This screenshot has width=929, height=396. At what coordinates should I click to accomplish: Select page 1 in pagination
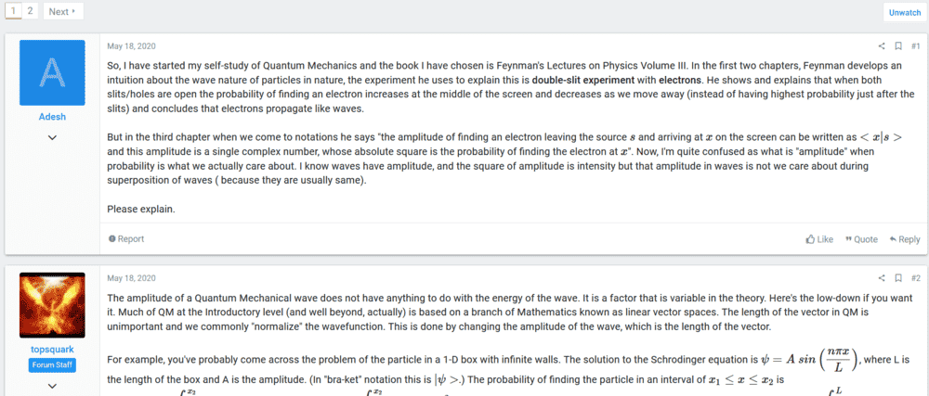[x=13, y=11]
